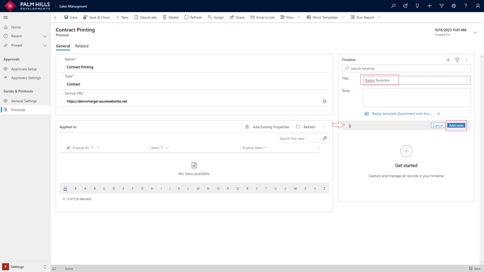
Task: Open advanced find funnel icon in top bar
Action: click(442, 6)
